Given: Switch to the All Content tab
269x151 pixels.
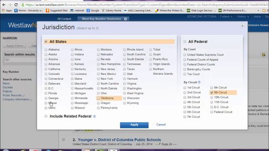Looking at the screenshot, I should (64, 19).
